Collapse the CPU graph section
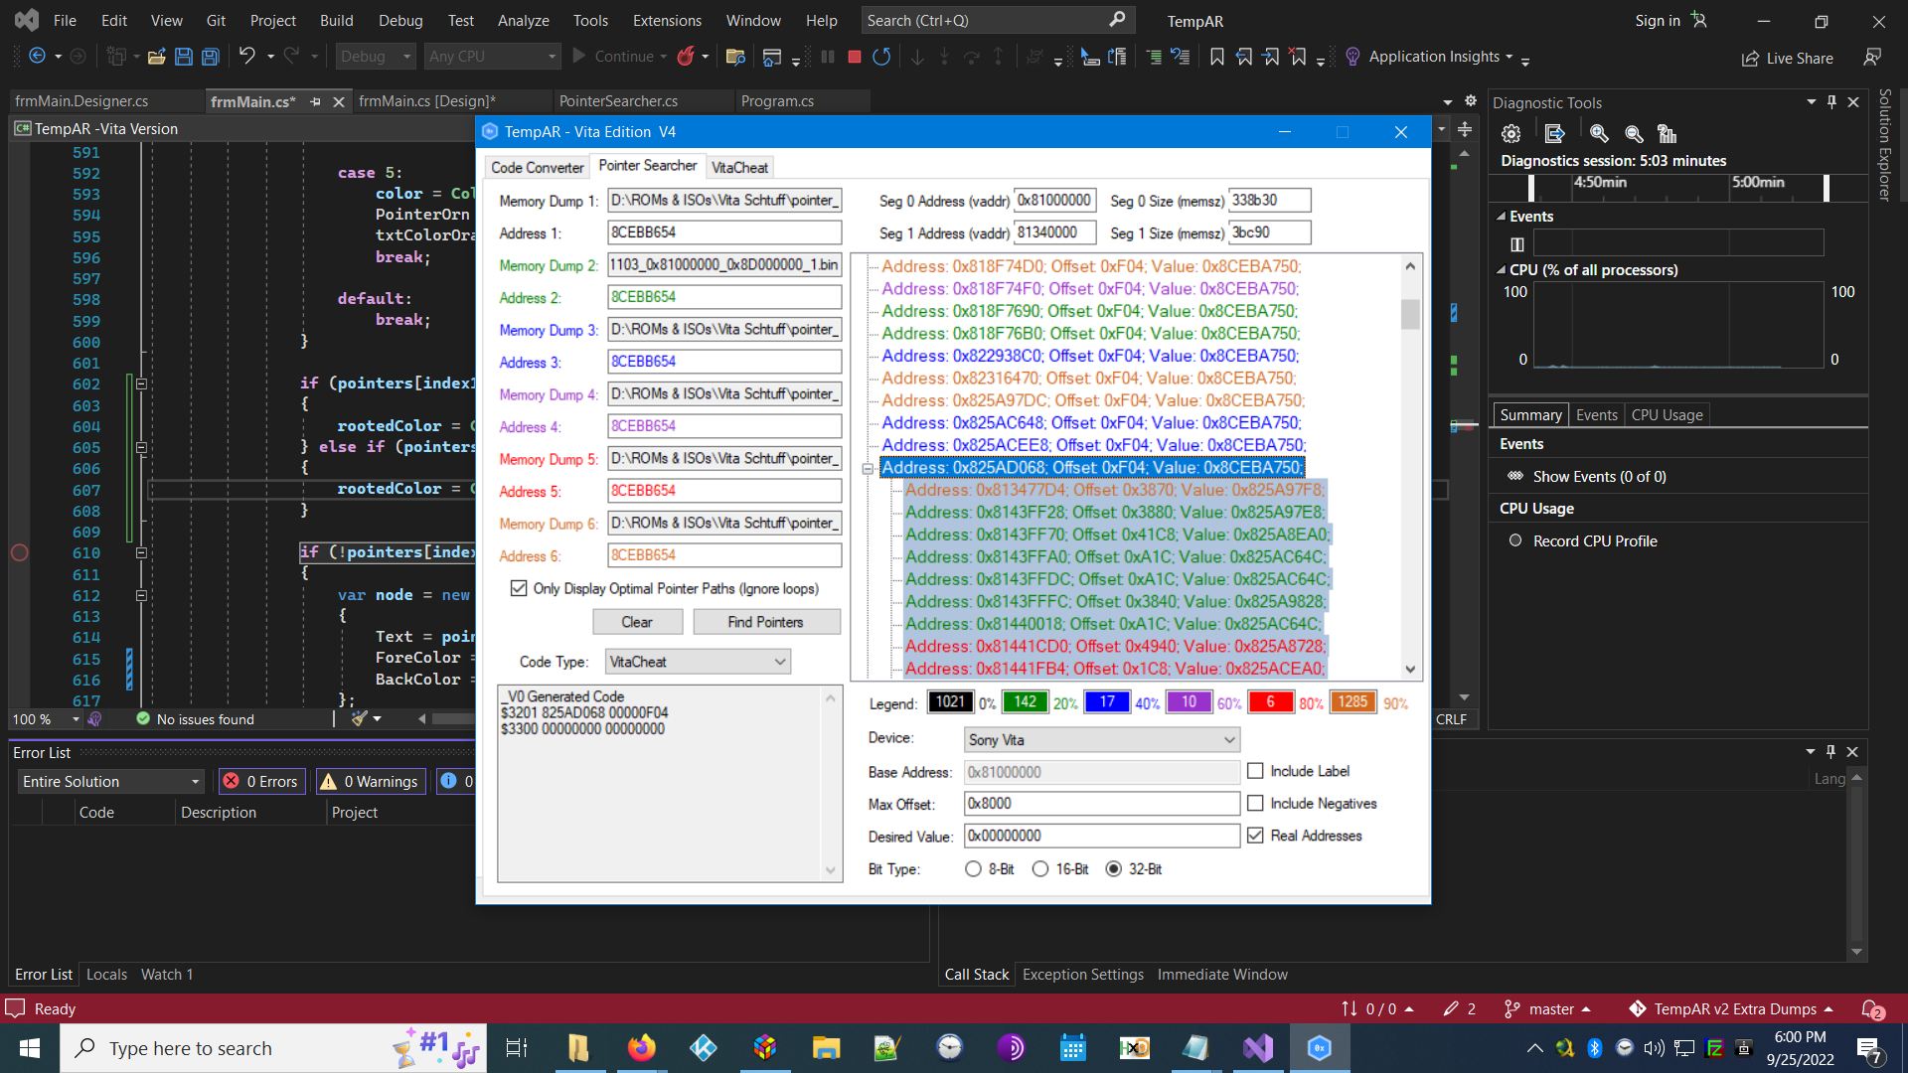The image size is (1908, 1073). (1501, 270)
